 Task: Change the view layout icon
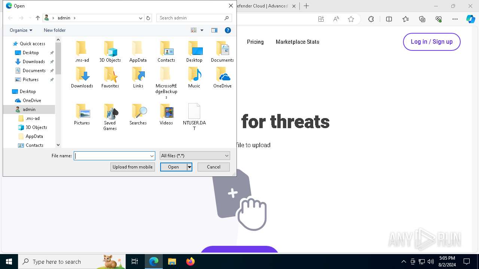(x=194, y=30)
